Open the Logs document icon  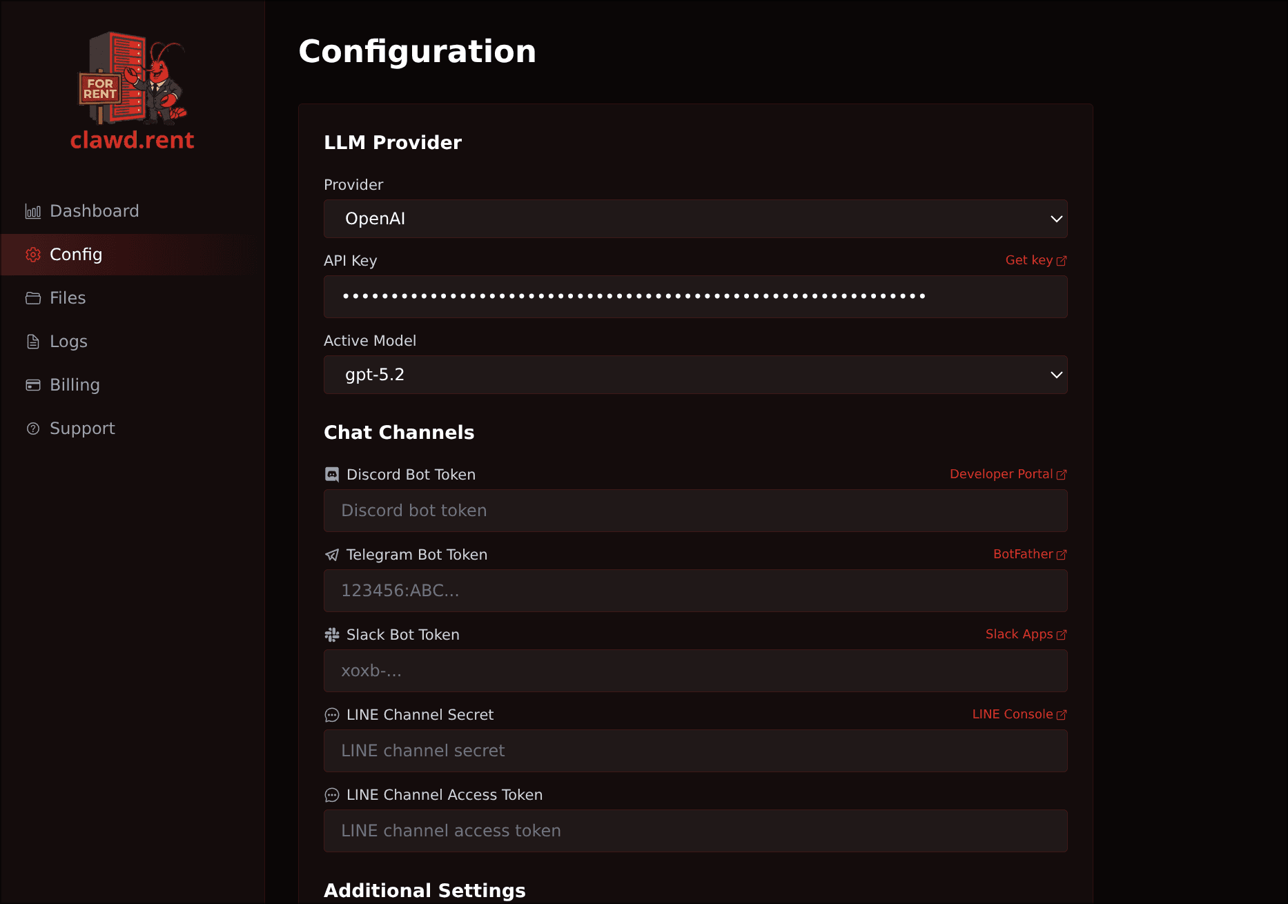(32, 341)
